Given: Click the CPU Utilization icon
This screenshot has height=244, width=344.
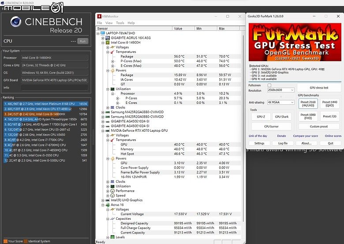Looking at the screenshot, I should pyautogui.click(x=112, y=89).
